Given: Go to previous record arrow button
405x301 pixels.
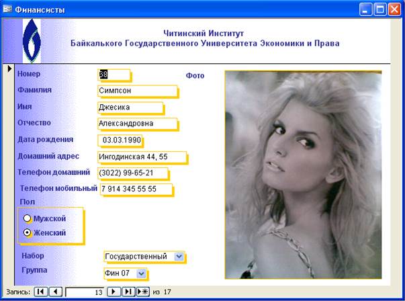Looking at the screenshot, I should coord(56,292).
